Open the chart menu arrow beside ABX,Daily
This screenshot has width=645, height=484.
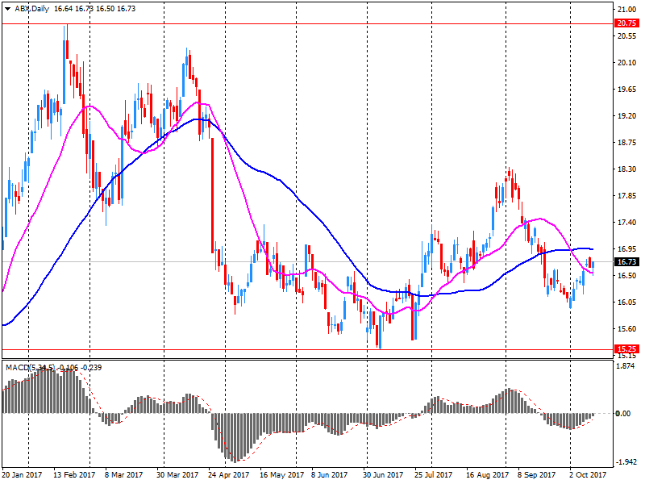click(x=8, y=9)
